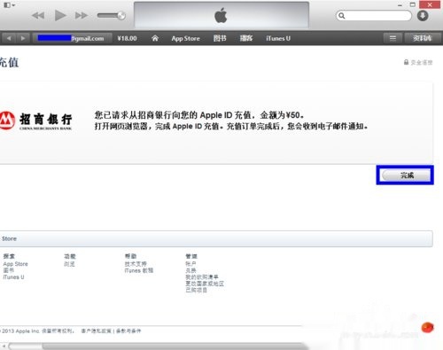The image size is (443, 350).
Task: Click the 充值 page heading
Action: (9, 63)
